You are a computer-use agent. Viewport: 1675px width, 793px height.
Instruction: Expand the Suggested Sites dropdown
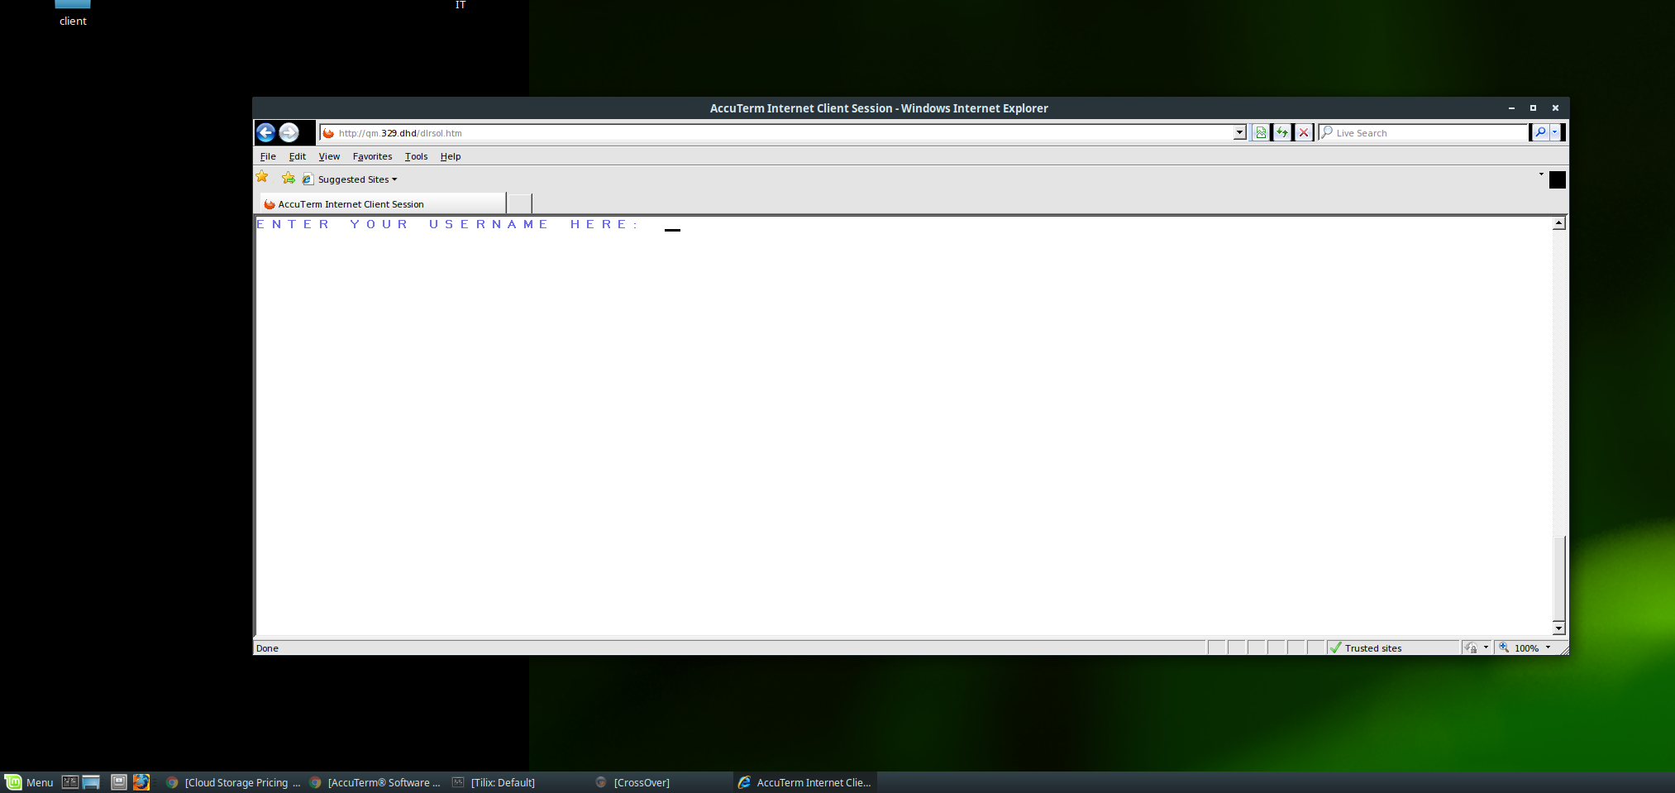tap(394, 179)
